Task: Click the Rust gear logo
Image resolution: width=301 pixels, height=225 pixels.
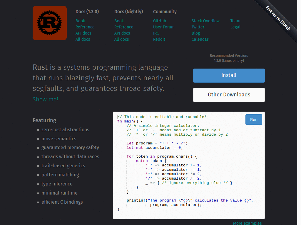Action: coord(49,23)
